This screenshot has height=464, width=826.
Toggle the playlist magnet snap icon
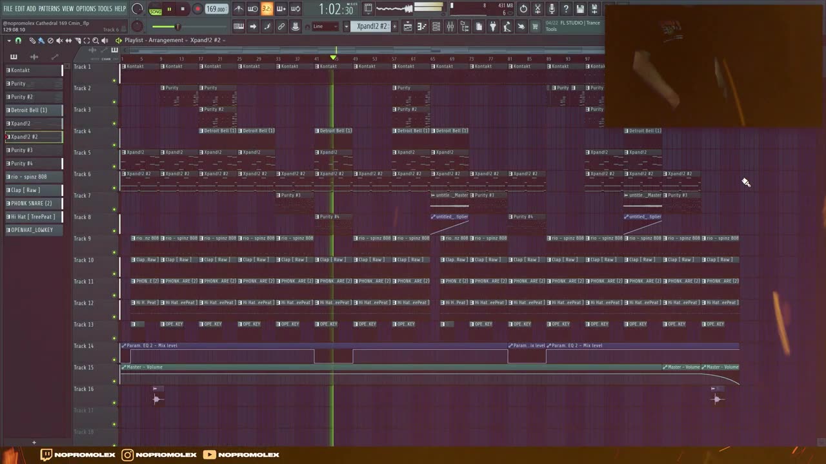[18, 40]
